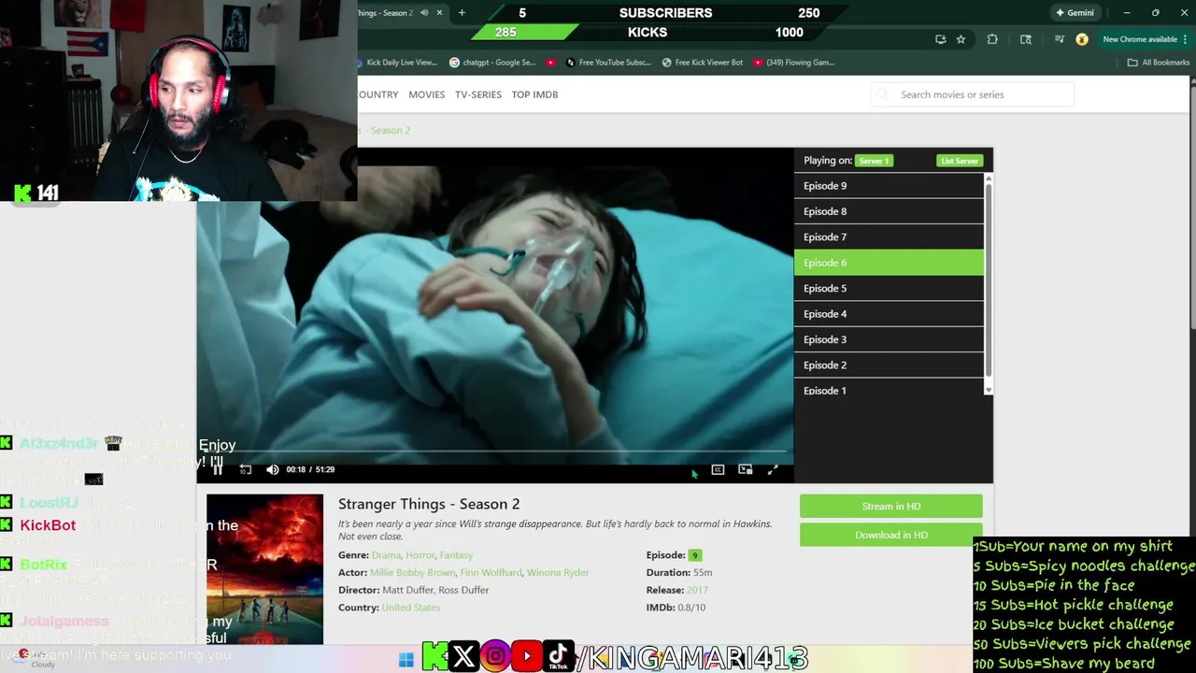Select Episode 1 in the episode list
Image resolution: width=1196 pixels, height=673 pixels.
point(889,391)
